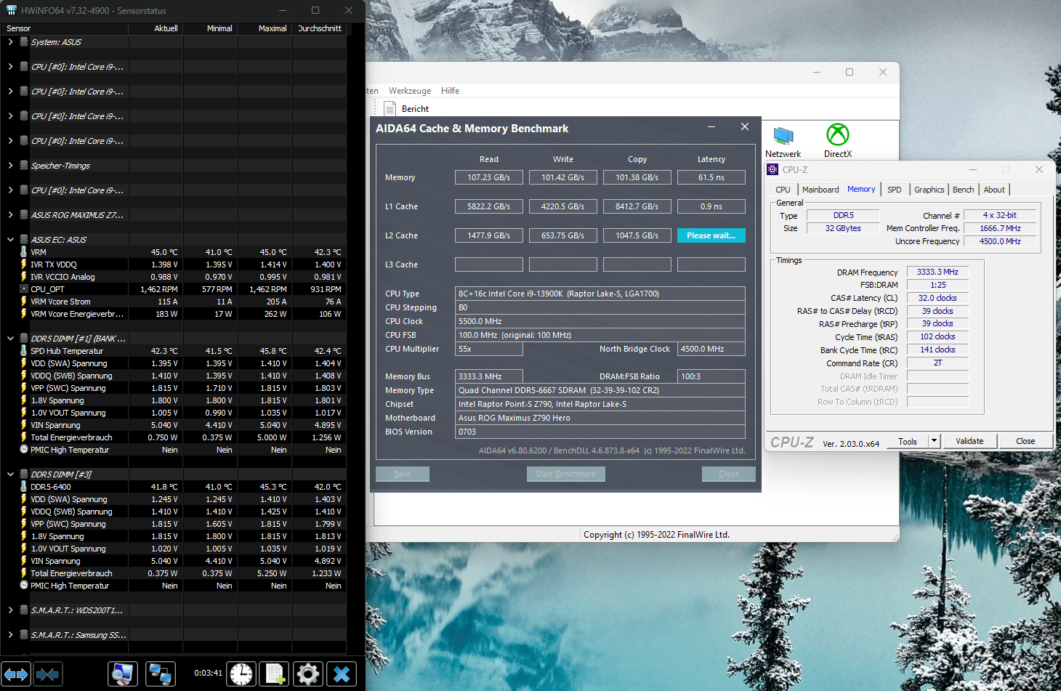This screenshot has width=1061, height=691.
Task: Expand the S.M.A.R.T.: Samsung SS... group
Action: (10, 635)
